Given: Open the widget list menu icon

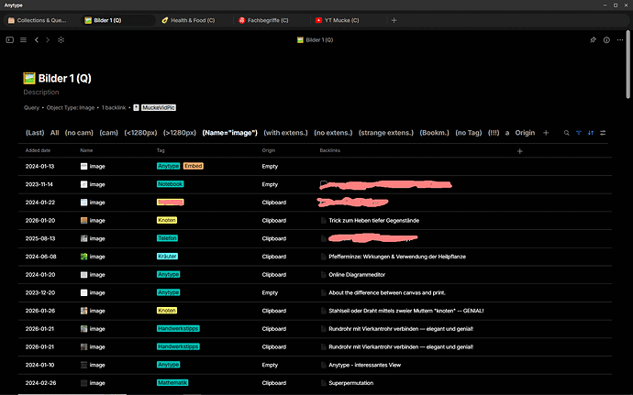Looking at the screenshot, I should [24, 40].
